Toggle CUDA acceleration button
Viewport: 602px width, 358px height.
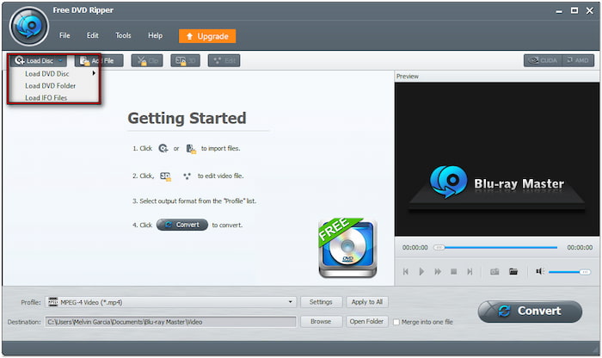tap(543, 61)
